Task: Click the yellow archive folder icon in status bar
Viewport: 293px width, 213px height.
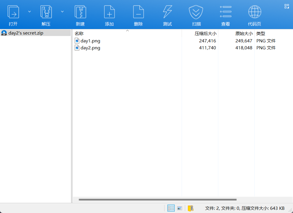Action: tap(191, 208)
